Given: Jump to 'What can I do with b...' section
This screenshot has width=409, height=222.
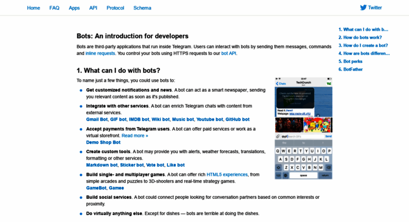Looking at the screenshot, I should [x=363, y=29].
